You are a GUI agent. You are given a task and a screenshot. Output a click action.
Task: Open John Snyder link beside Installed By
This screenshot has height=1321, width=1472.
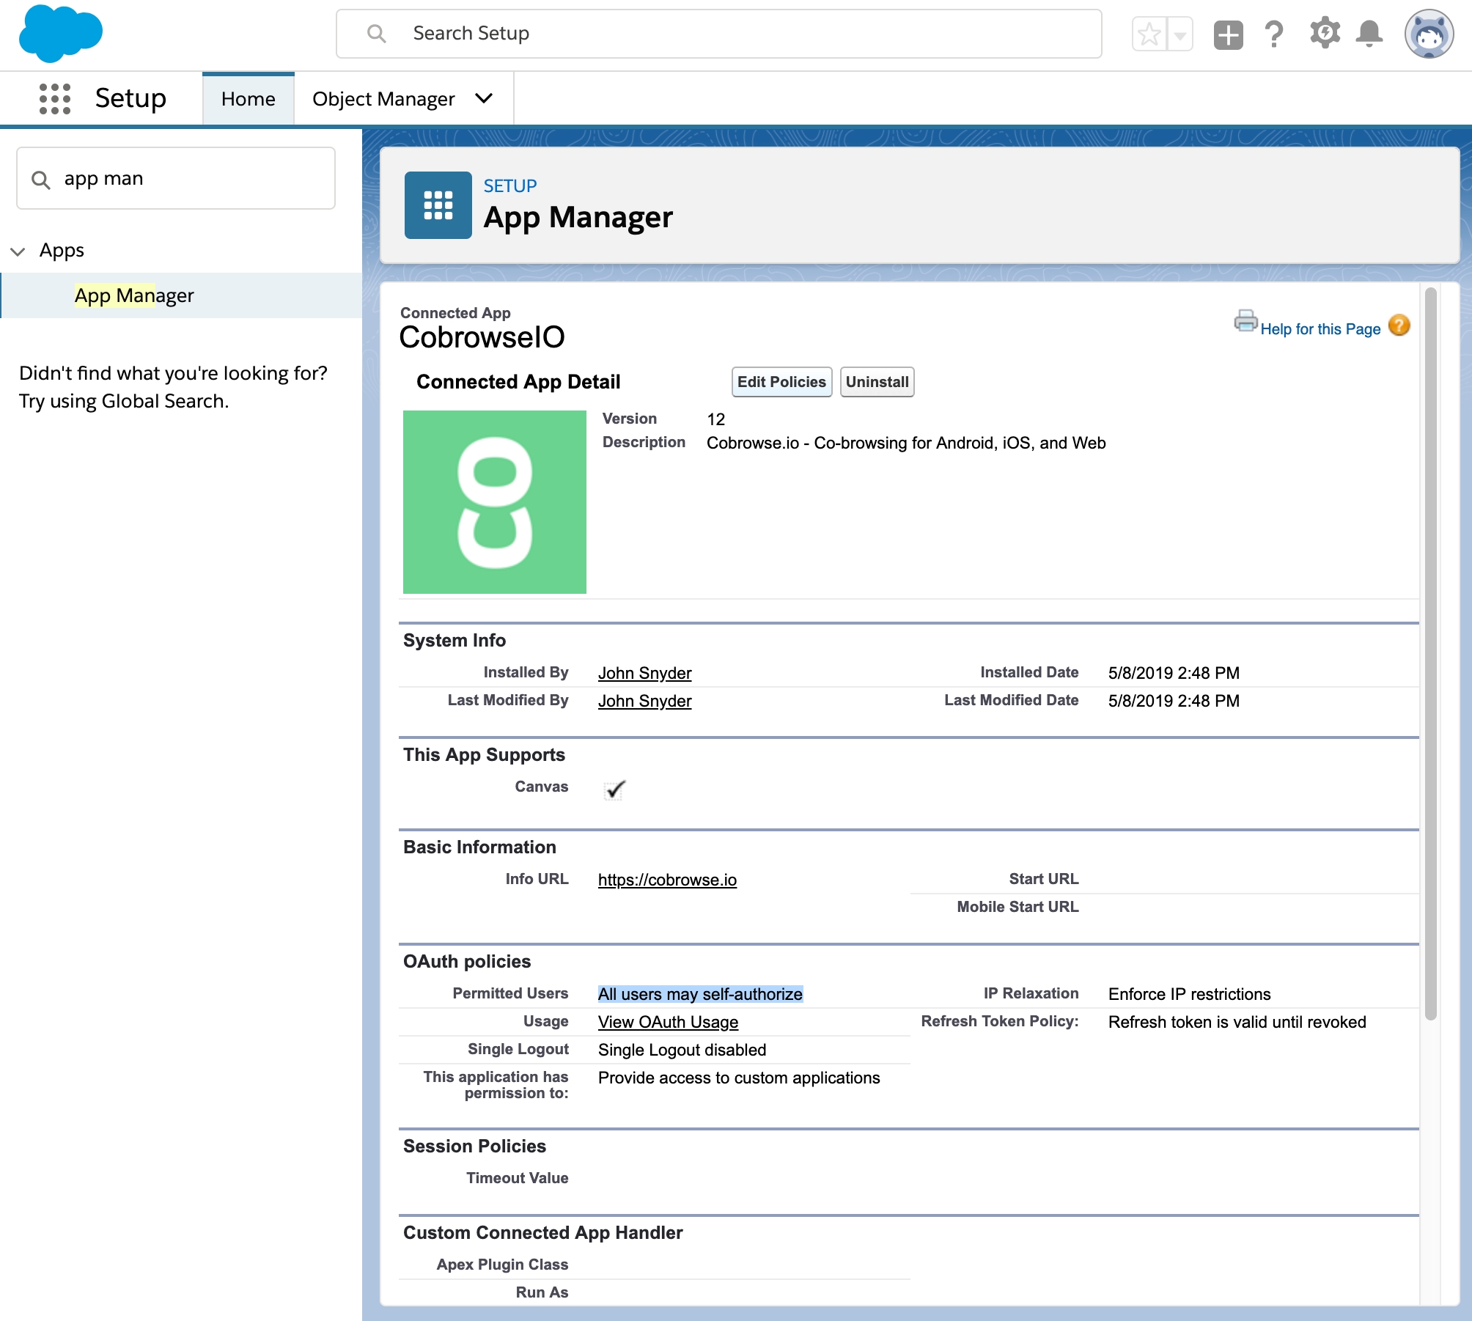coord(644,673)
